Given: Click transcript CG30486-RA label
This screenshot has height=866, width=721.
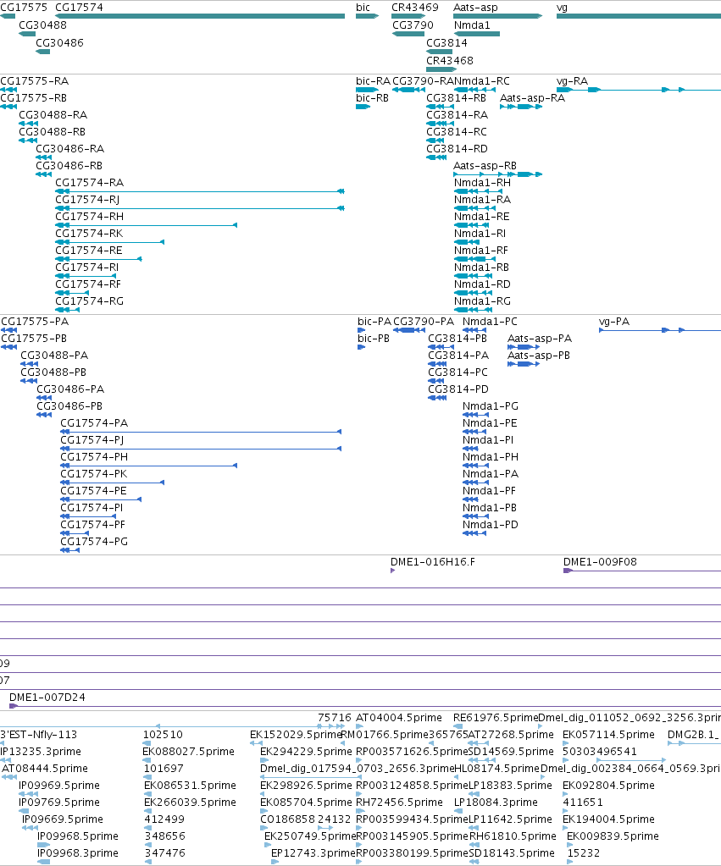Looking at the screenshot, I should pyautogui.click(x=69, y=149).
